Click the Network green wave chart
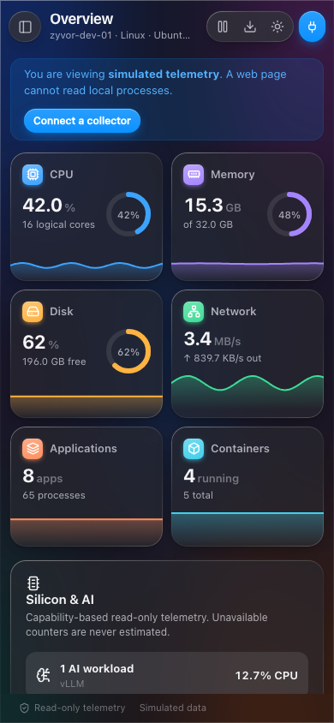The image size is (334, 723). 248,396
